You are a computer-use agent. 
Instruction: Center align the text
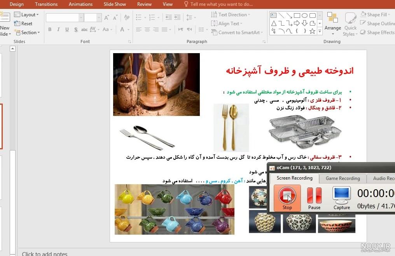pyautogui.click(x=147, y=29)
